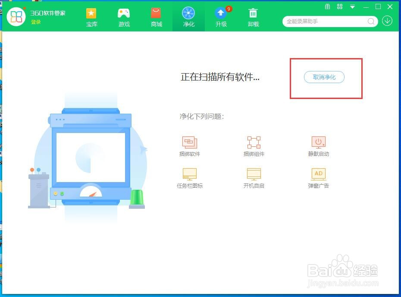This screenshot has height=297, width=401.
Task: Open the 商城 tab
Action: [x=156, y=18]
